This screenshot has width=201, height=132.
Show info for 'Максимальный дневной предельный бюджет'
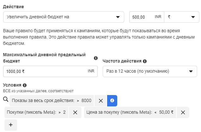coord(96,58)
